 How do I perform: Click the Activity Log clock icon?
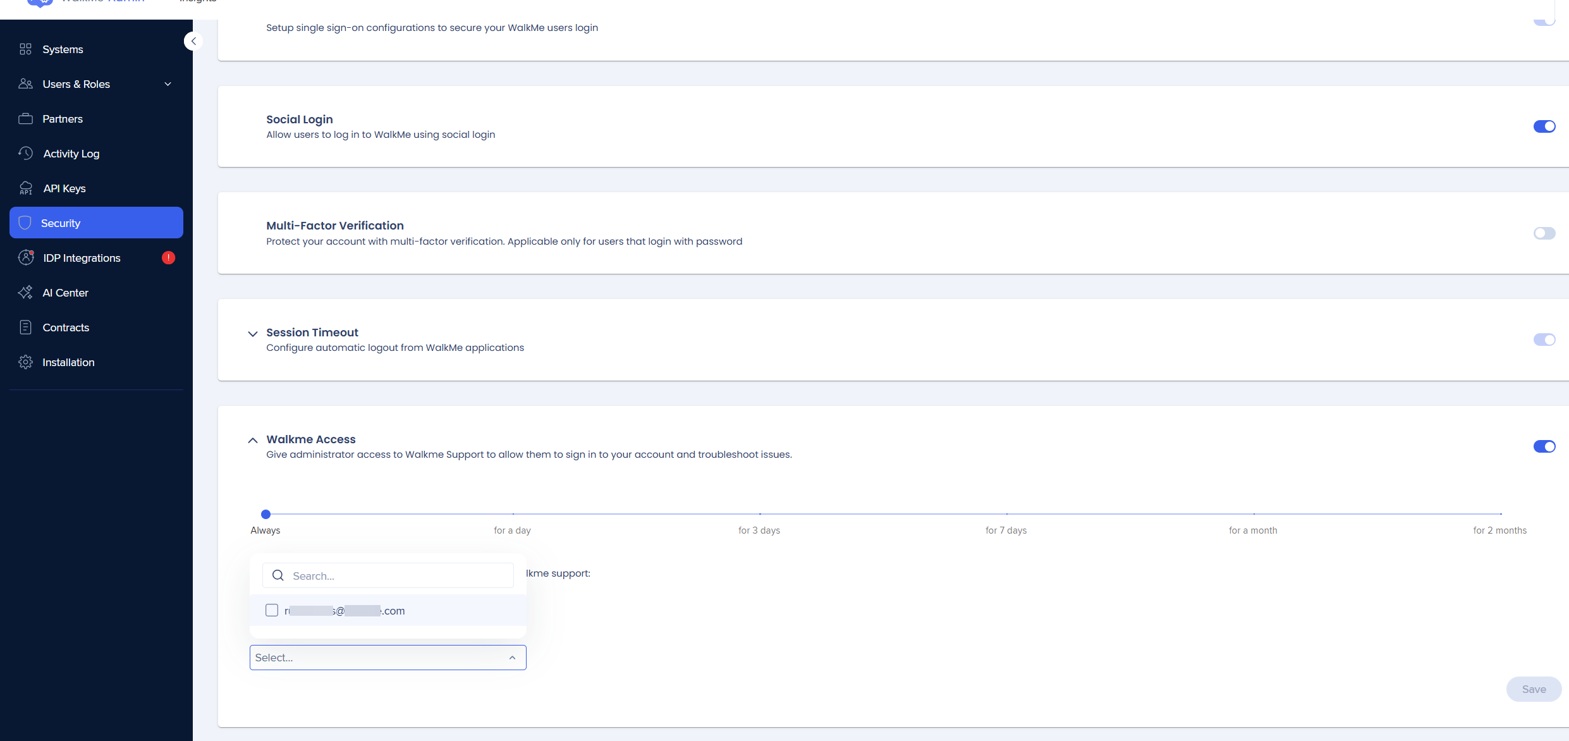(x=25, y=154)
